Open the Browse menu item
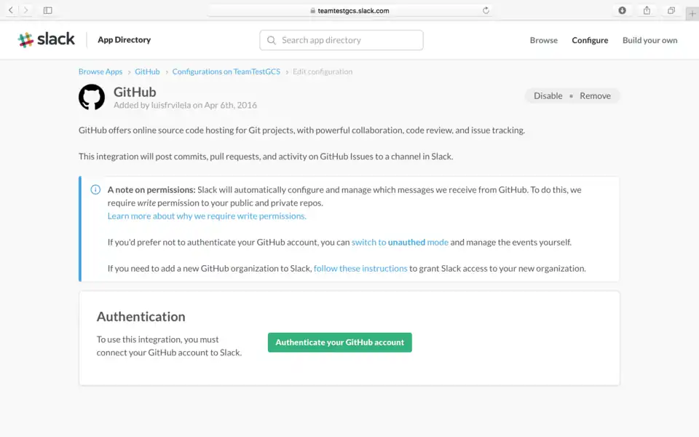 tap(543, 41)
